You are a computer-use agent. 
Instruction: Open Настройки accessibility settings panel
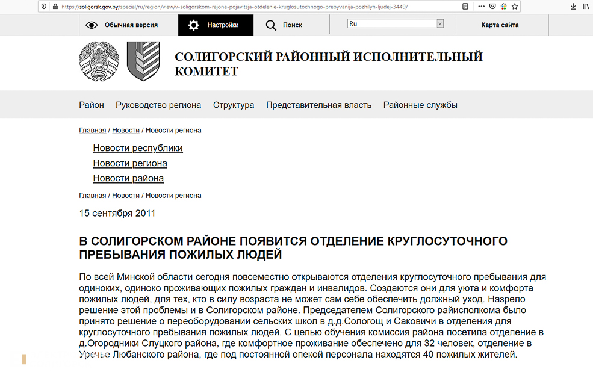click(216, 25)
